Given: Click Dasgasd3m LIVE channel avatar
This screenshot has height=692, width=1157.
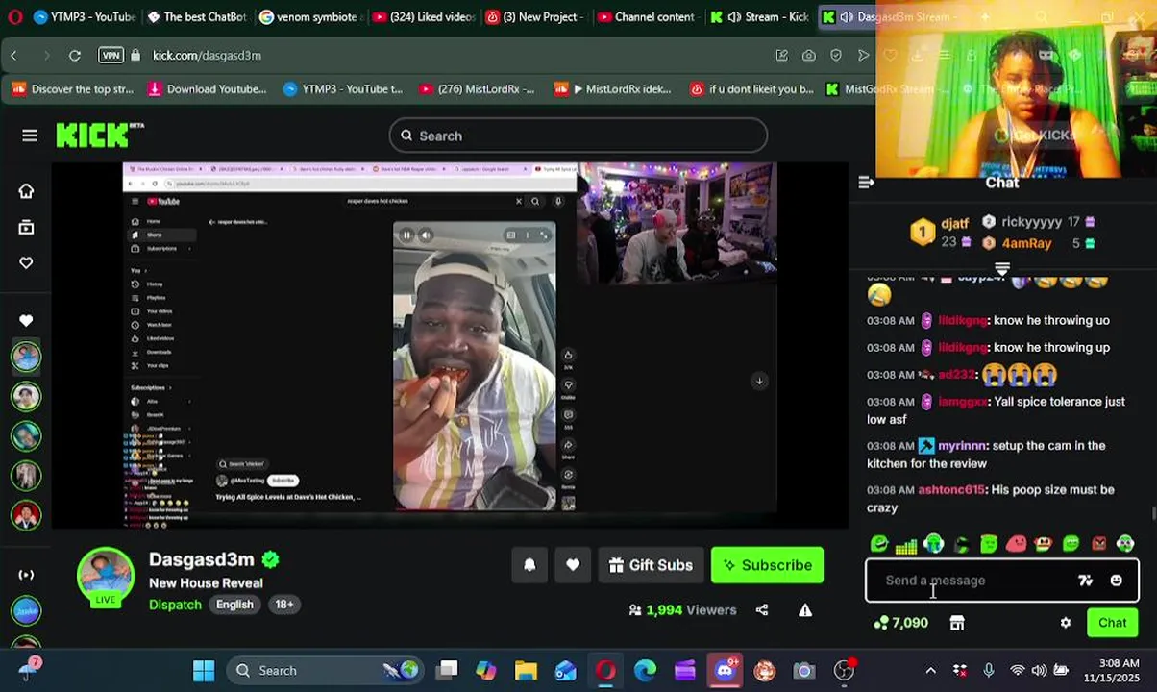Looking at the screenshot, I should (x=106, y=579).
